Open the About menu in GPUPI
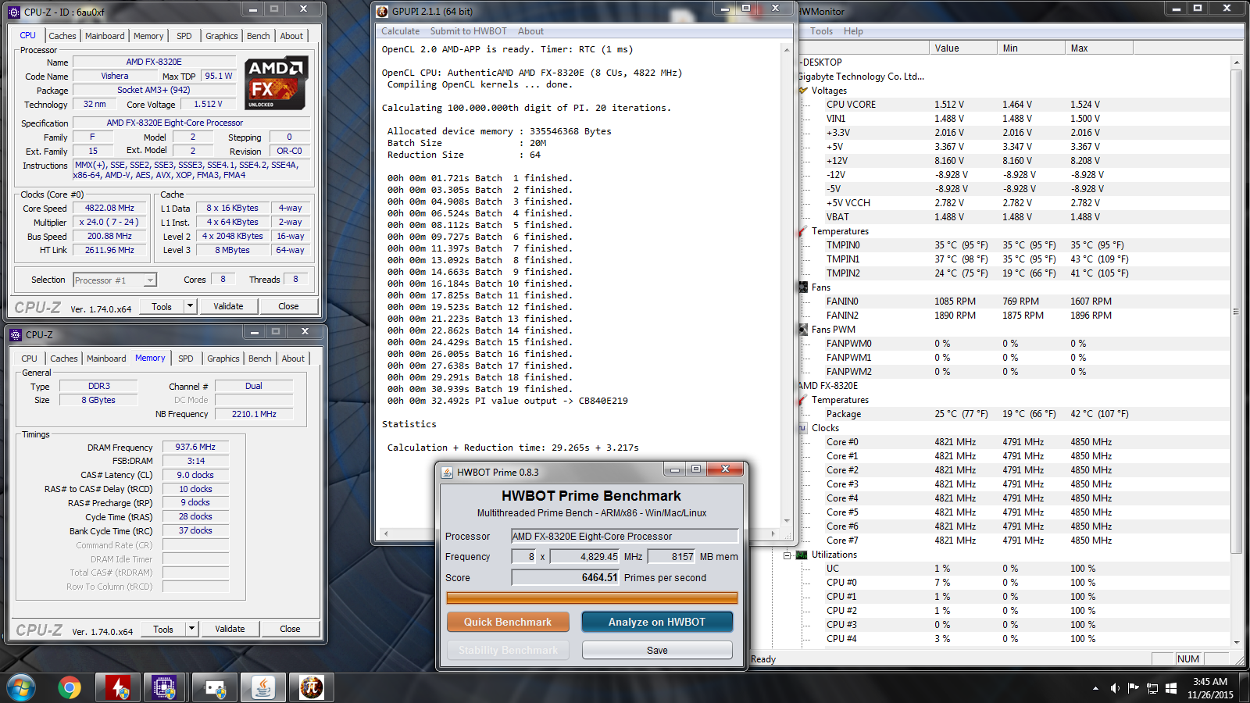The width and height of the screenshot is (1250, 703). 531,31
